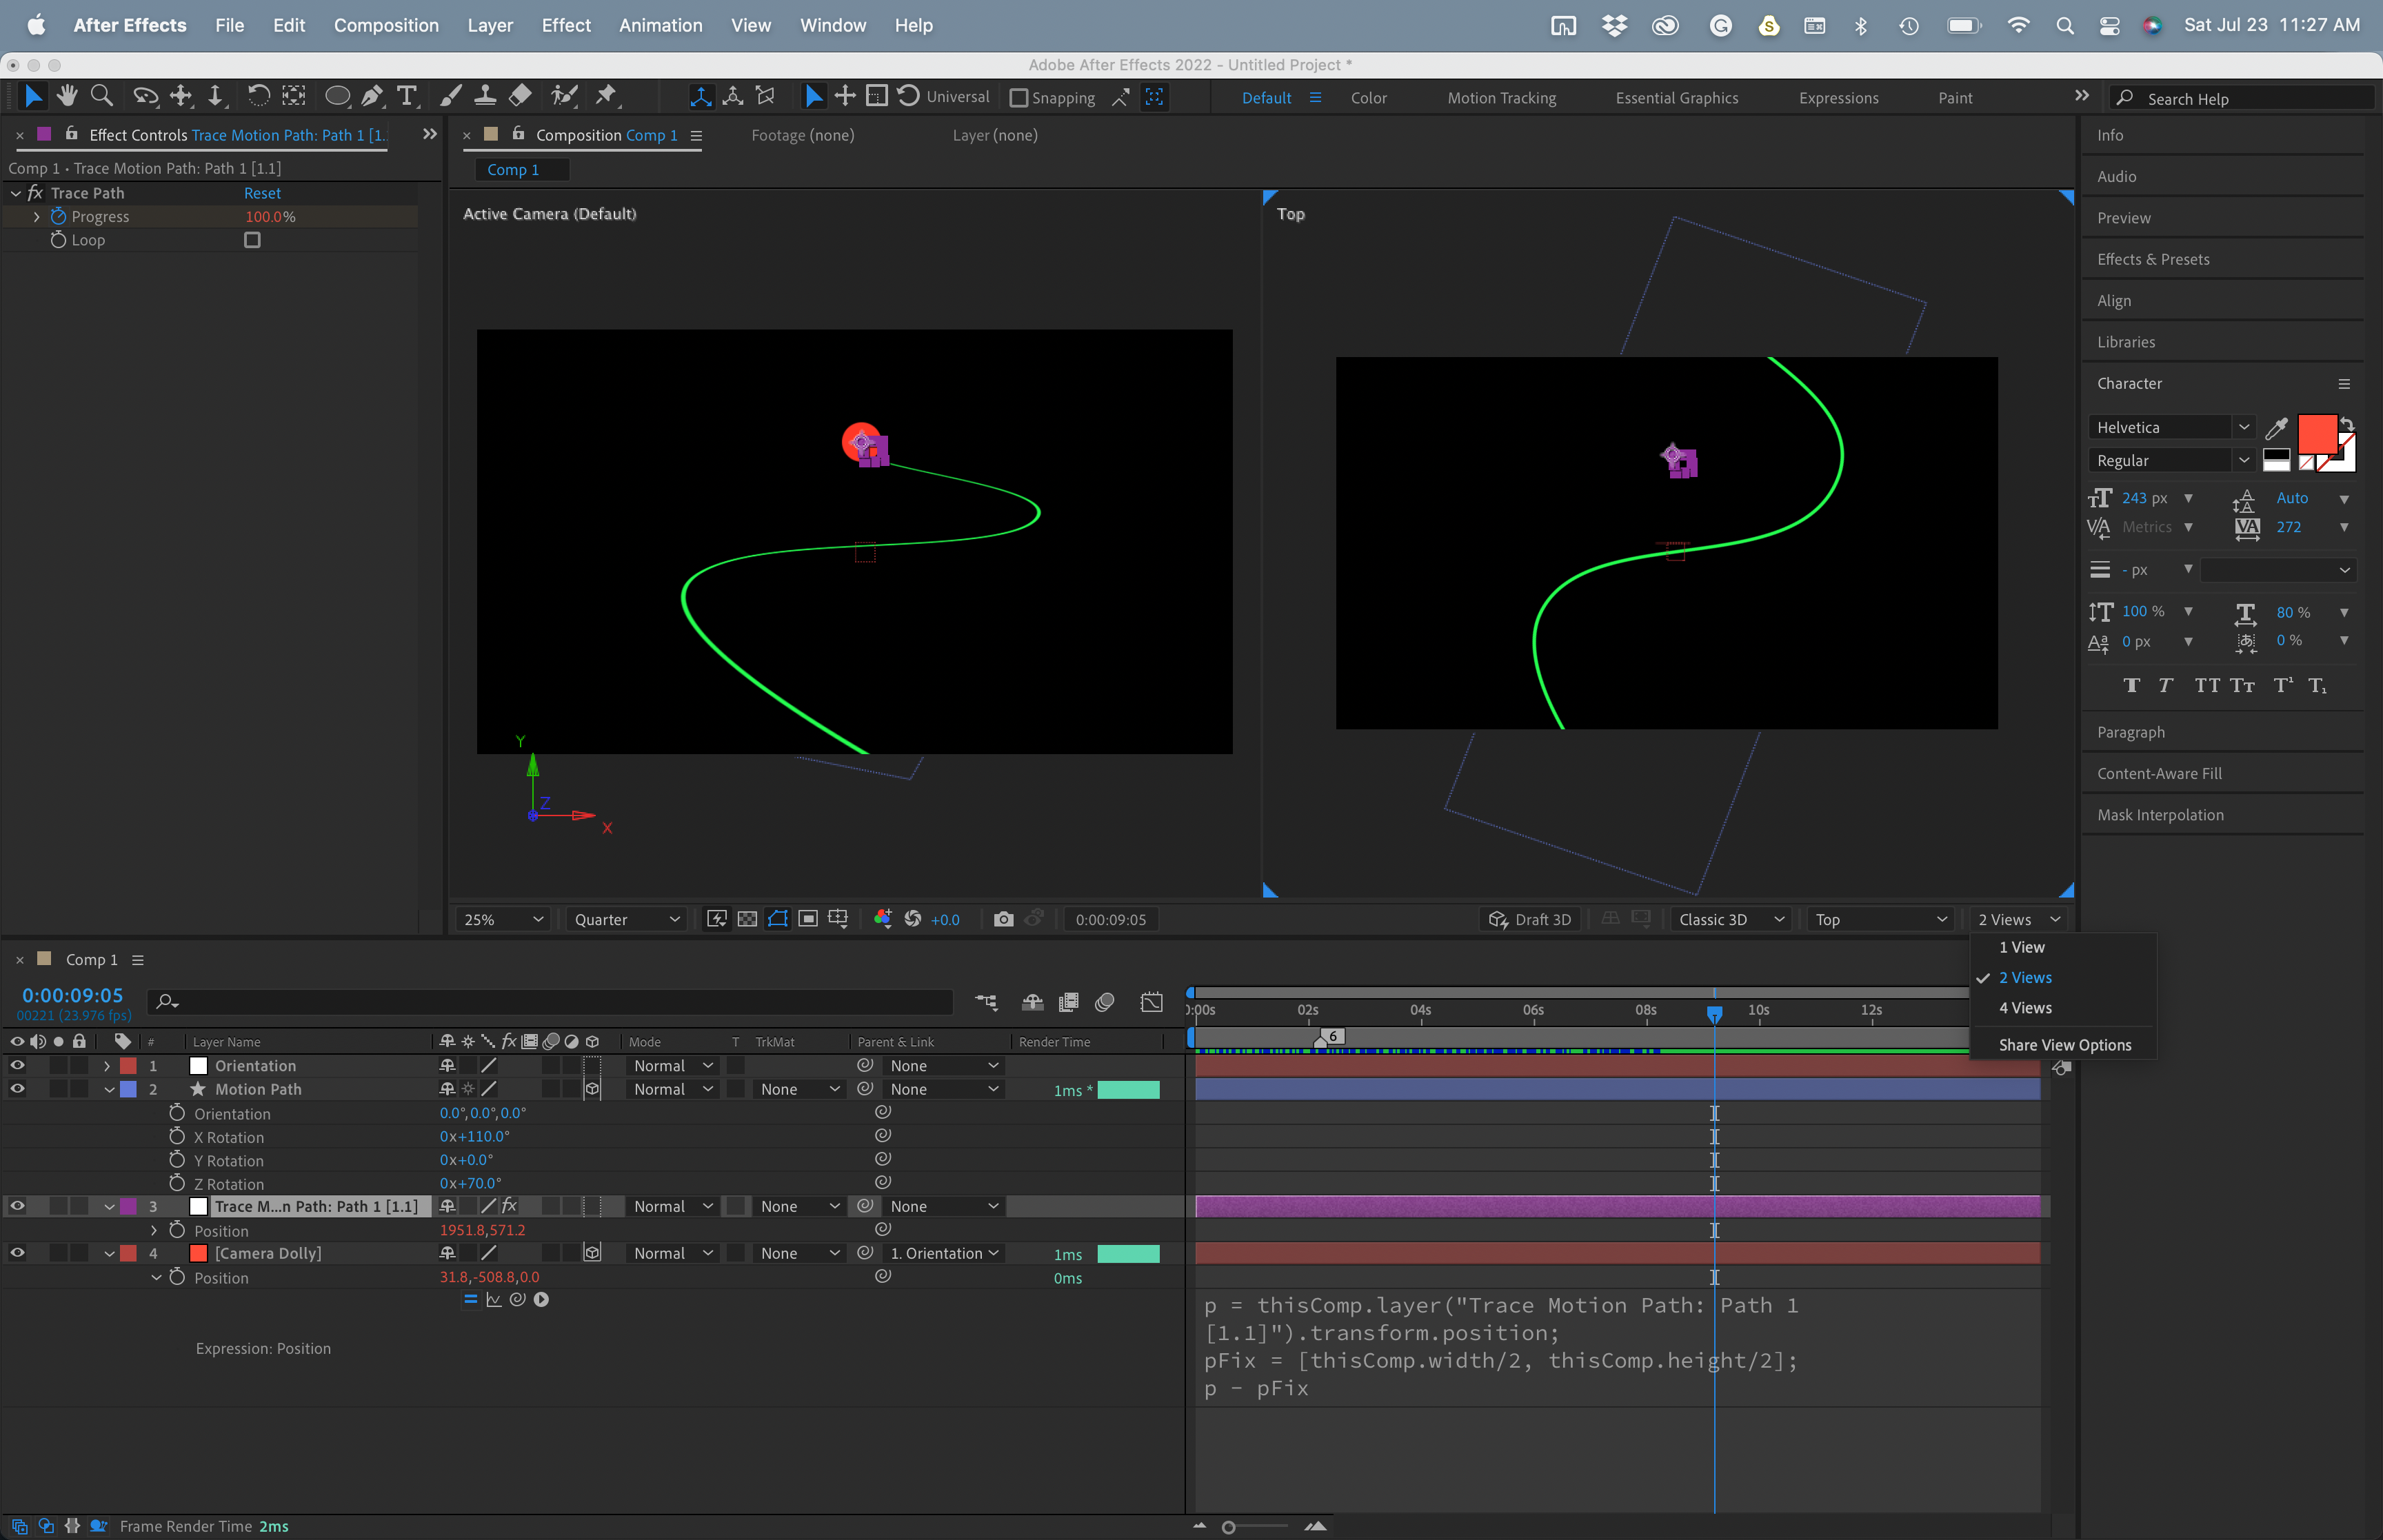Enable the Loop checkbox in Trace Path effect
Screen dimensions: 2383x1540
click(x=251, y=239)
